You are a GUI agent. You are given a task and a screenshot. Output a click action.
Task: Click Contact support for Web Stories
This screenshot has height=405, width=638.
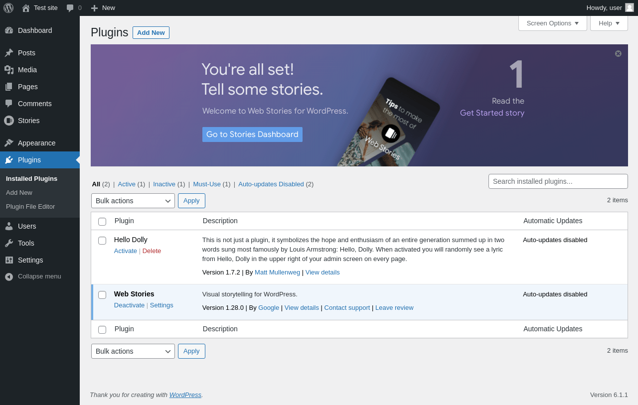coord(347,308)
